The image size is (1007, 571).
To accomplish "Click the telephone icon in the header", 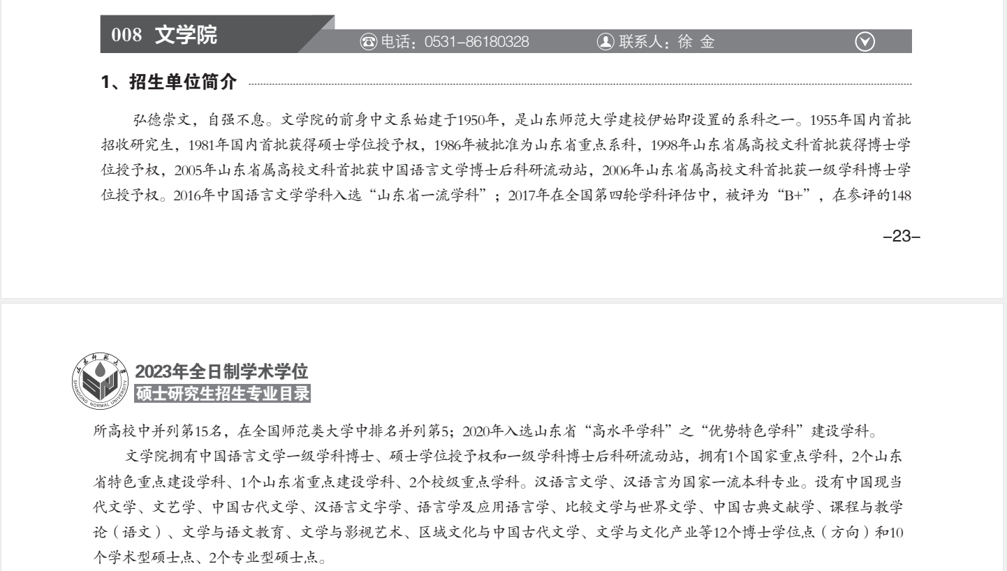I will pos(368,42).
